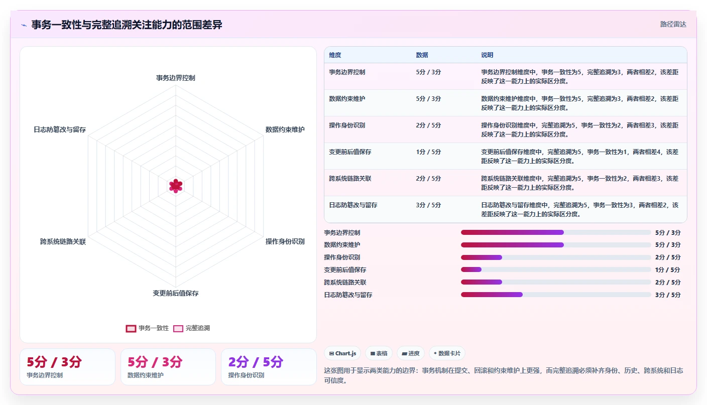Open the 操作身份识别 stat card
Screen dimensions: 707x405
click(269, 367)
